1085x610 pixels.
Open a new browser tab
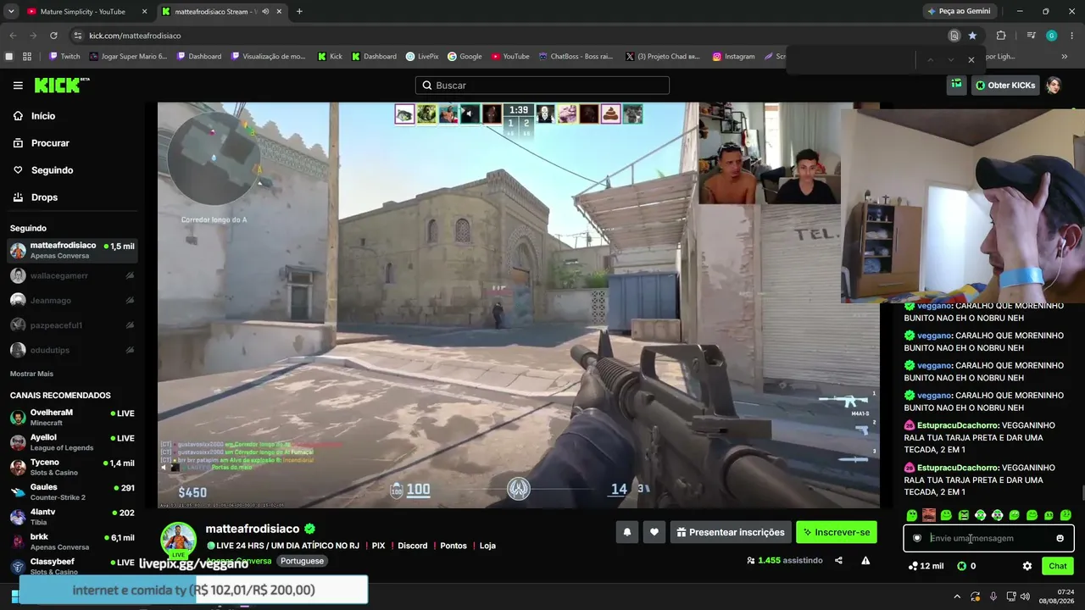click(x=299, y=12)
